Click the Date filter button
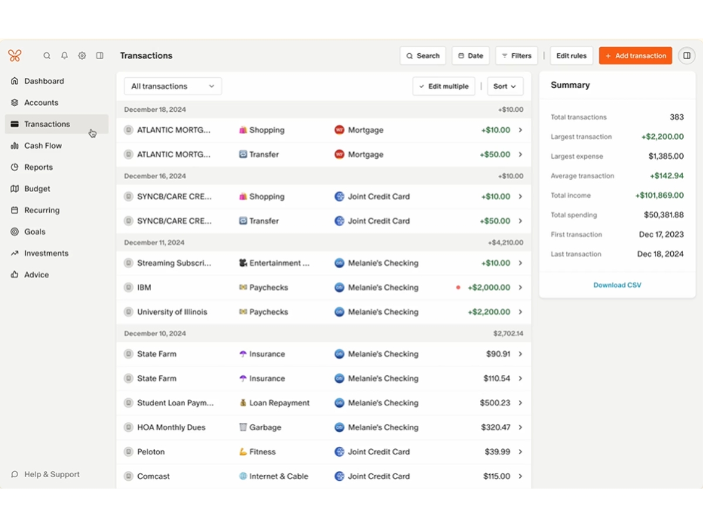 pyautogui.click(x=470, y=56)
